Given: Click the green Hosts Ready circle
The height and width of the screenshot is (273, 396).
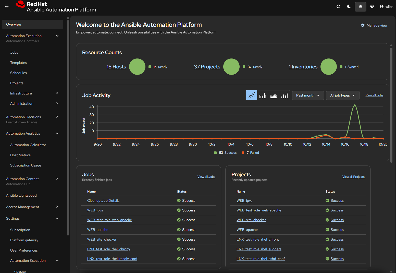Looking at the screenshot, I should coord(137,67).
